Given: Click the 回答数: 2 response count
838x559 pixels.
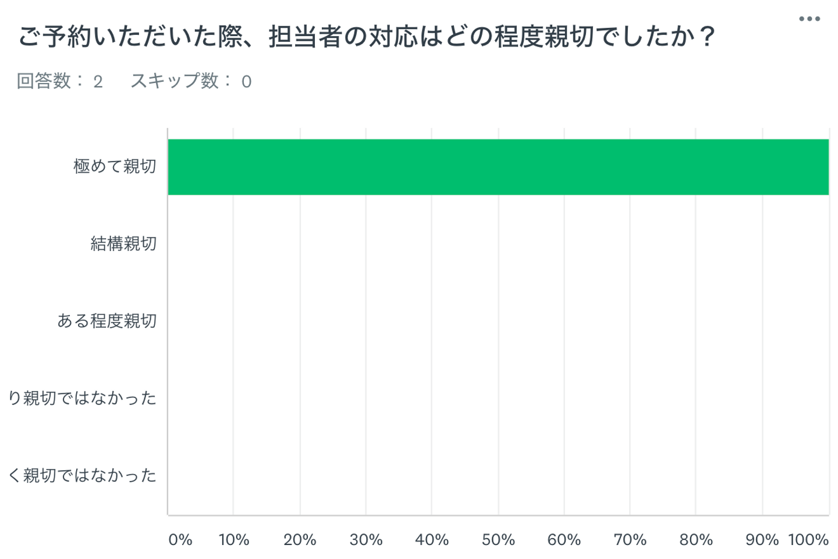Looking at the screenshot, I should [x=59, y=81].
